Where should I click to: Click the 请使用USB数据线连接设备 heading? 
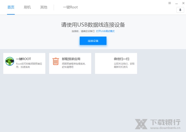[x=93, y=25]
